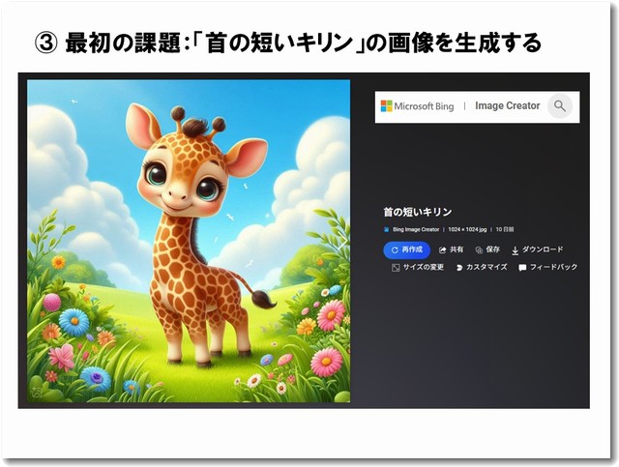Click the Image Creator header title
Viewport: 619px width, 467px height.
(x=507, y=105)
